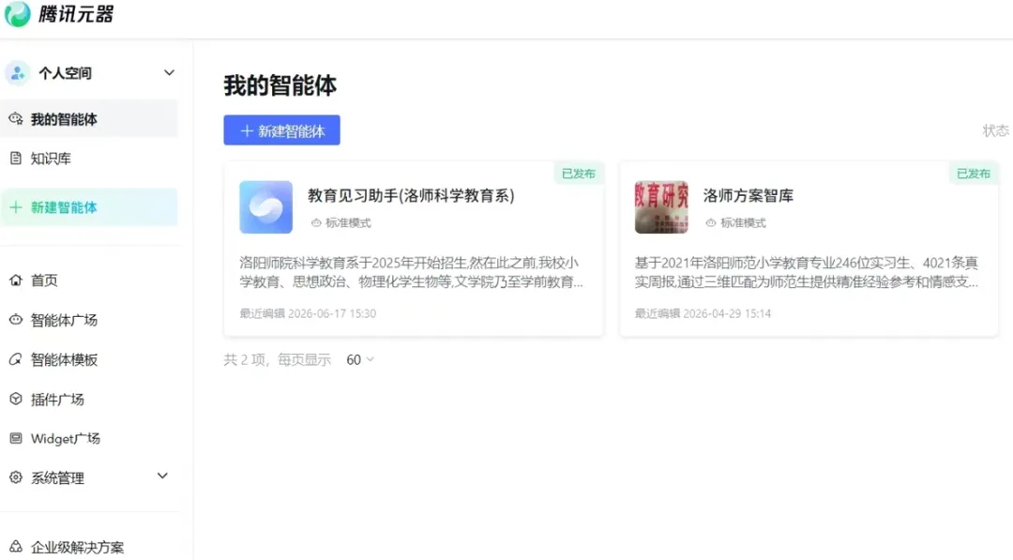Click the 标准模式 icon on 洛师方案智库 card

click(x=711, y=223)
